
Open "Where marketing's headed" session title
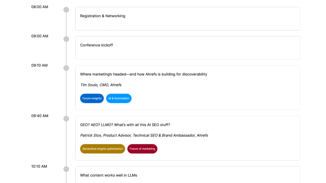click(143, 74)
